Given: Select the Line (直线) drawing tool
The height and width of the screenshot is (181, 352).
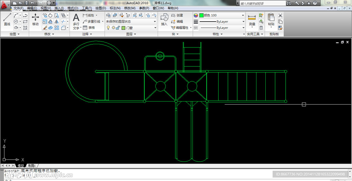Looking at the screenshot, I should (7, 19).
